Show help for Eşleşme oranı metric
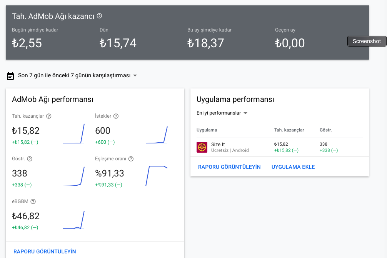Screen dimensions: 387x258 [x=131, y=159]
